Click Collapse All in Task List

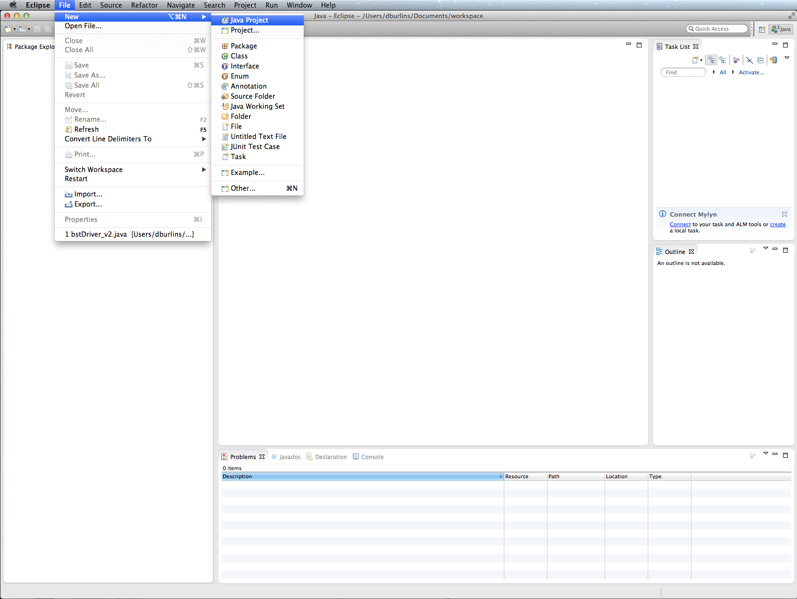point(761,60)
